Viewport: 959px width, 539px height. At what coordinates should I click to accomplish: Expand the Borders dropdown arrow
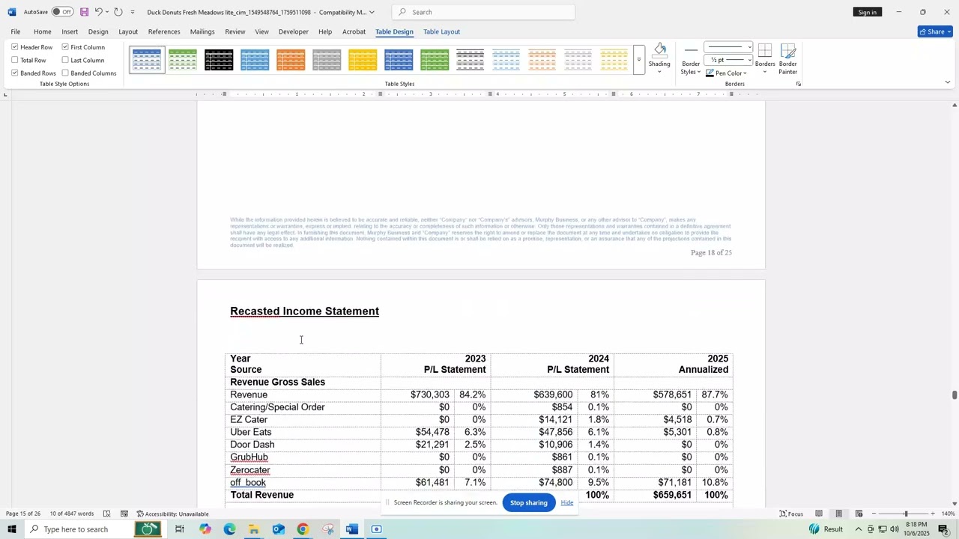coord(765,72)
